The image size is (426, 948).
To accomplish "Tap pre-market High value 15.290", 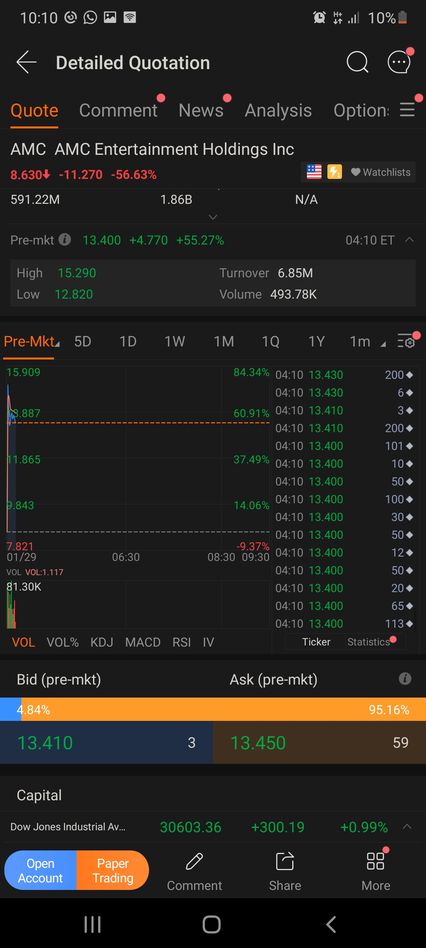I will pos(77,273).
